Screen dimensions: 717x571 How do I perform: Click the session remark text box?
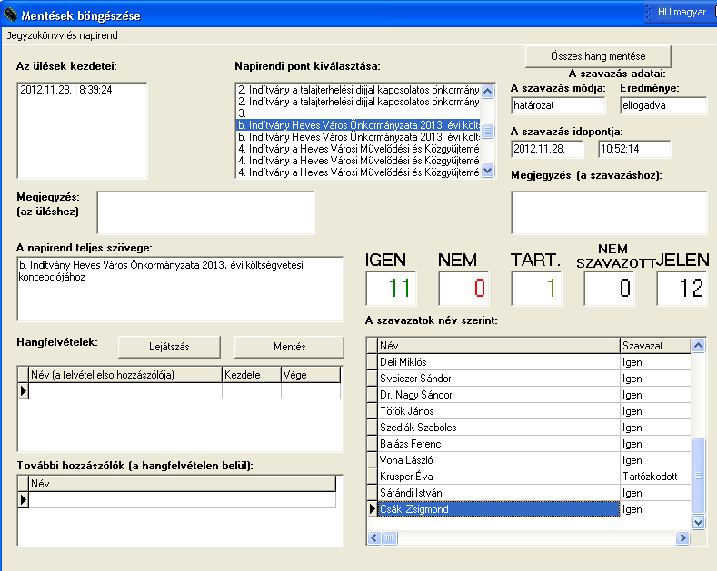click(x=205, y=212)
